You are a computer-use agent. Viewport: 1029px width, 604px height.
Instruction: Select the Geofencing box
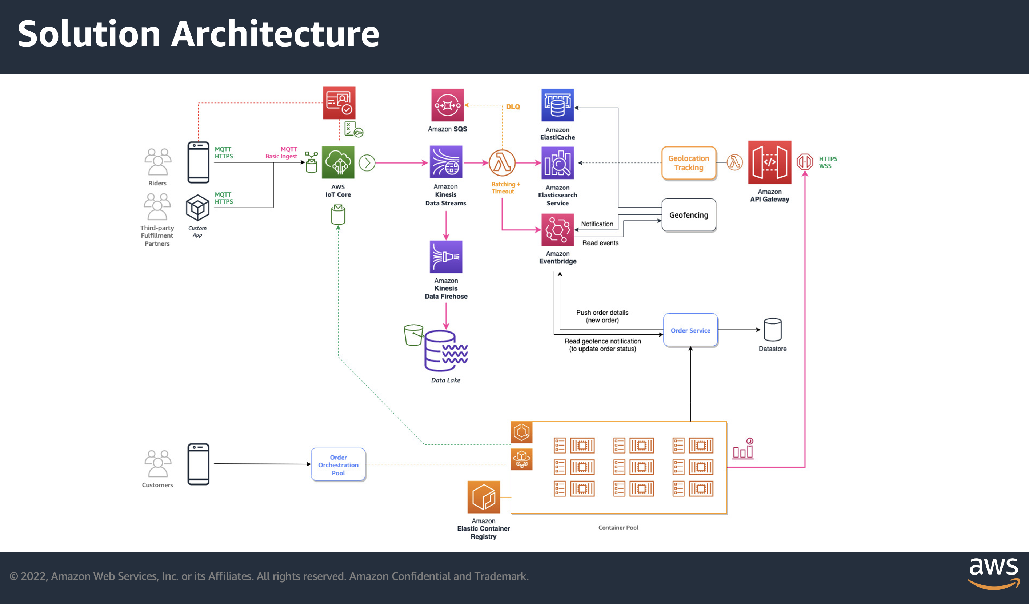pyautogui.click(x=688, y=215)
